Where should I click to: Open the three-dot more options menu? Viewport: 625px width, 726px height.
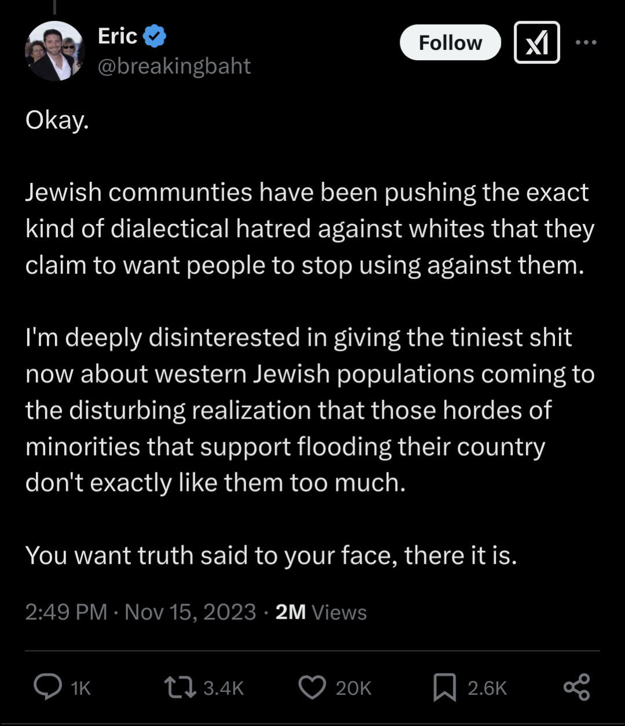pos(586,42)
